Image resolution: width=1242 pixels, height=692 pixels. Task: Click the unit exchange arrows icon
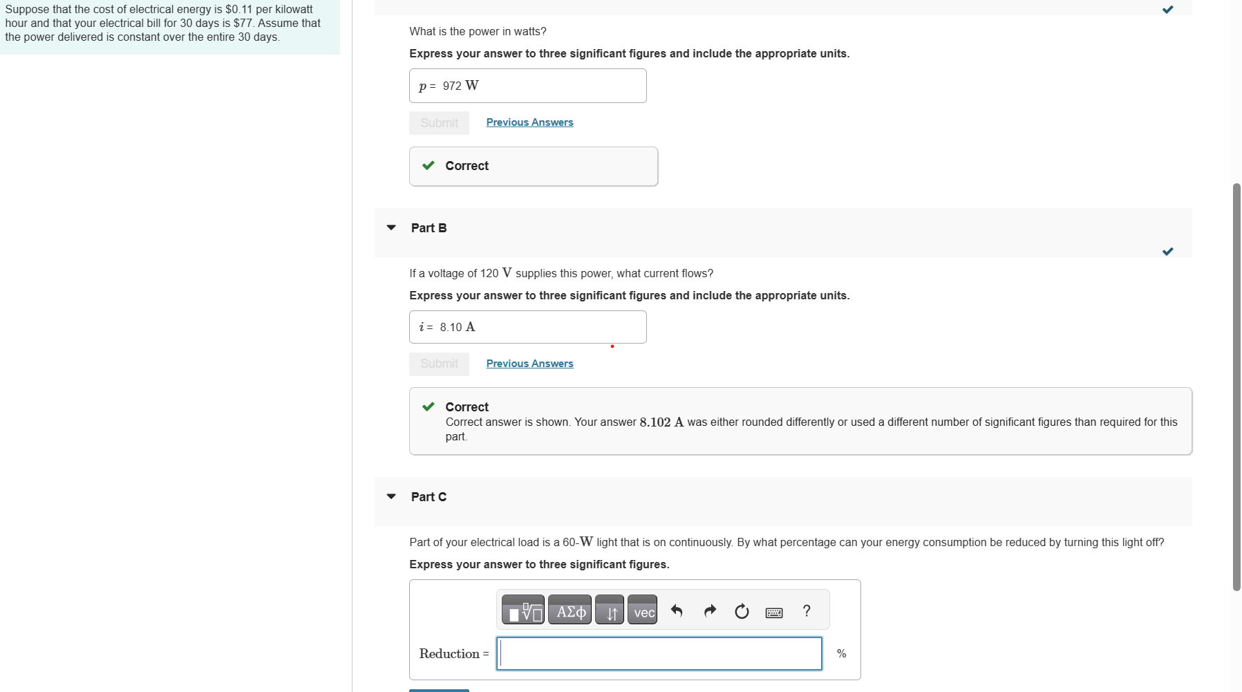(x=610, y=610)
